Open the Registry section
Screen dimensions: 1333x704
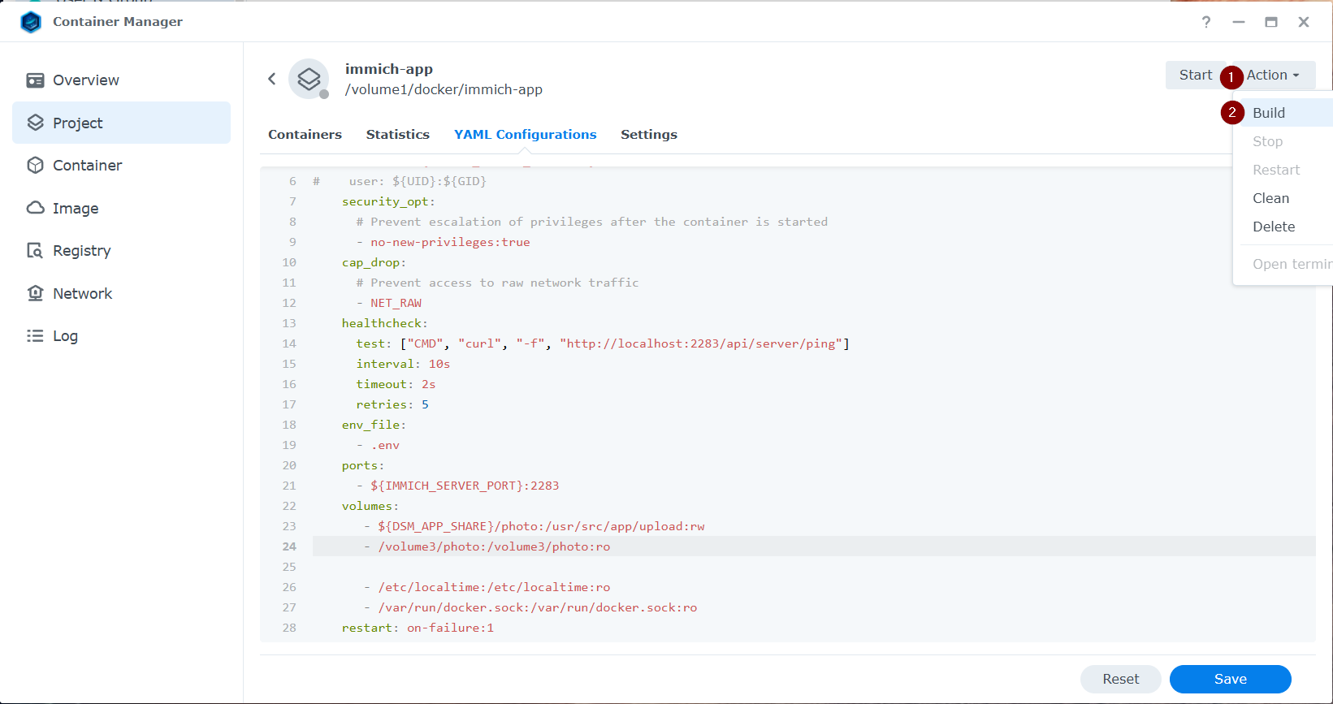122,251
